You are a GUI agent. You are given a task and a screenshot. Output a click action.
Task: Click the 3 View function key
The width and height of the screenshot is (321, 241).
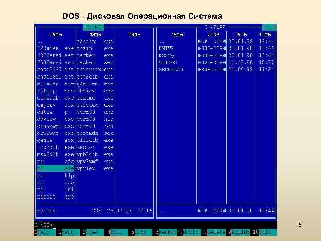pyautogui.click(x=93, y=232)
